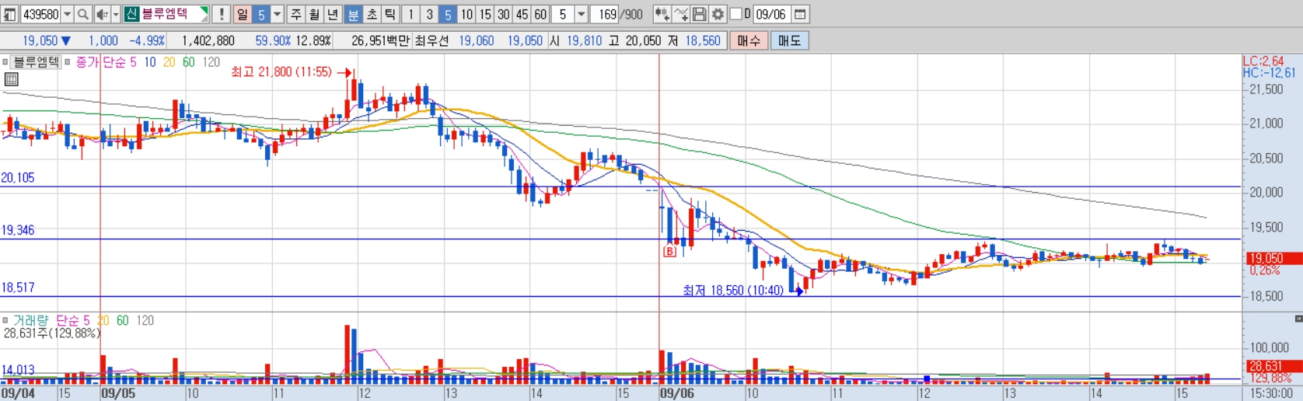Open chart settings gear
This screenshot has width=1303, height=401.
tap(718, 14)
